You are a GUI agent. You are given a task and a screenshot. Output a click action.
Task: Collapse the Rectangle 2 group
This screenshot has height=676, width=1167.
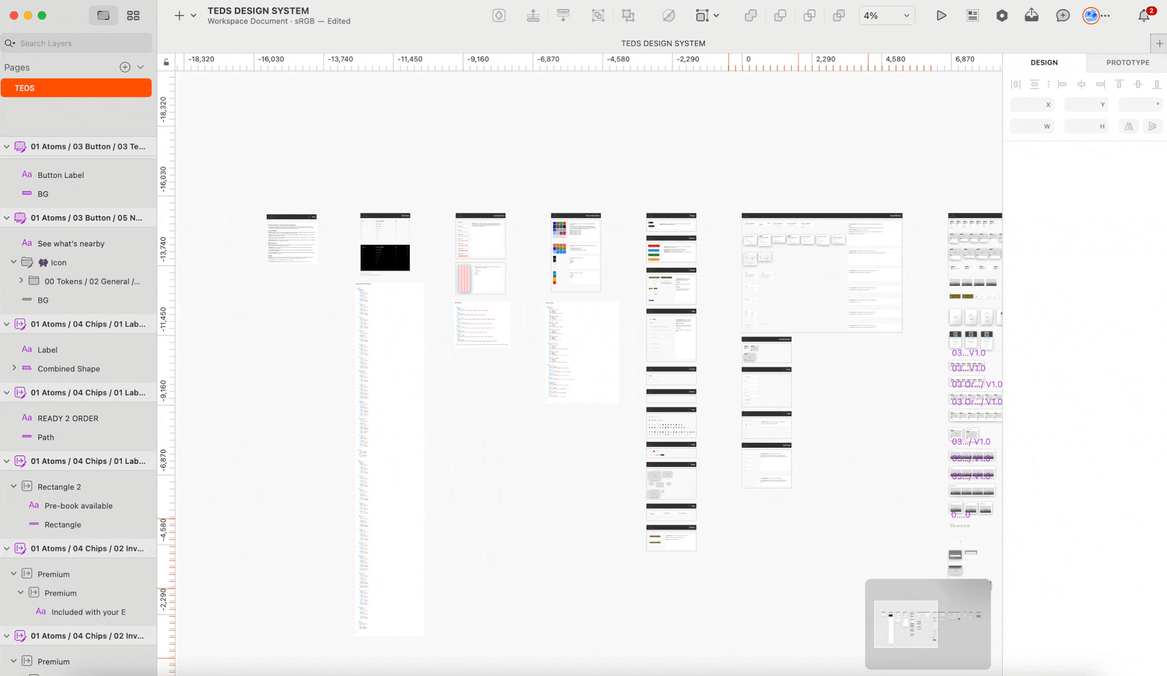[x=14, y=486]
